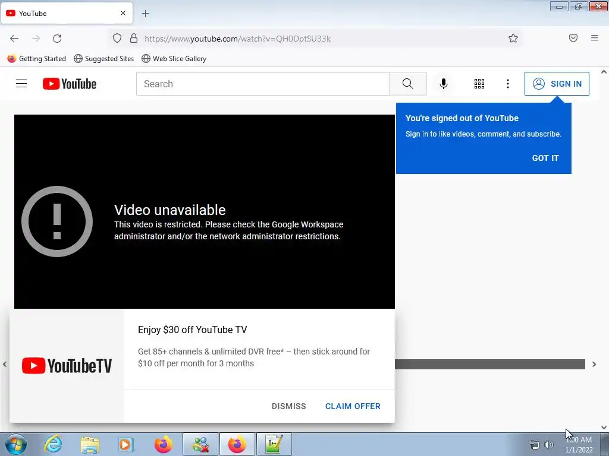
Task: Click the taskbar clock and date
Action: [x=579, y=445]
